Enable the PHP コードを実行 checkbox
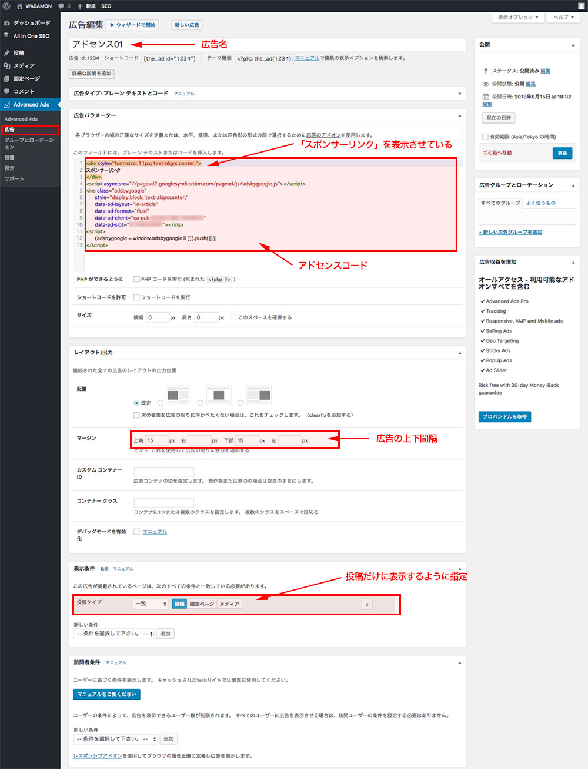 coord(136,280)
